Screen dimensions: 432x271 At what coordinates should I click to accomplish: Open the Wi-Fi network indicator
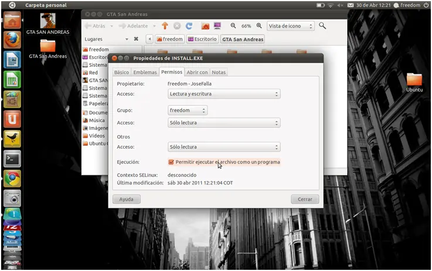click(331, 5)
